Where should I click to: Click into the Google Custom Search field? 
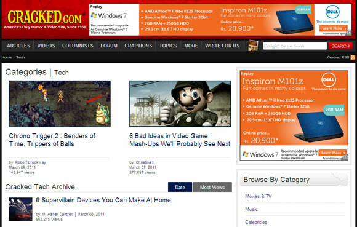point(295,46)
